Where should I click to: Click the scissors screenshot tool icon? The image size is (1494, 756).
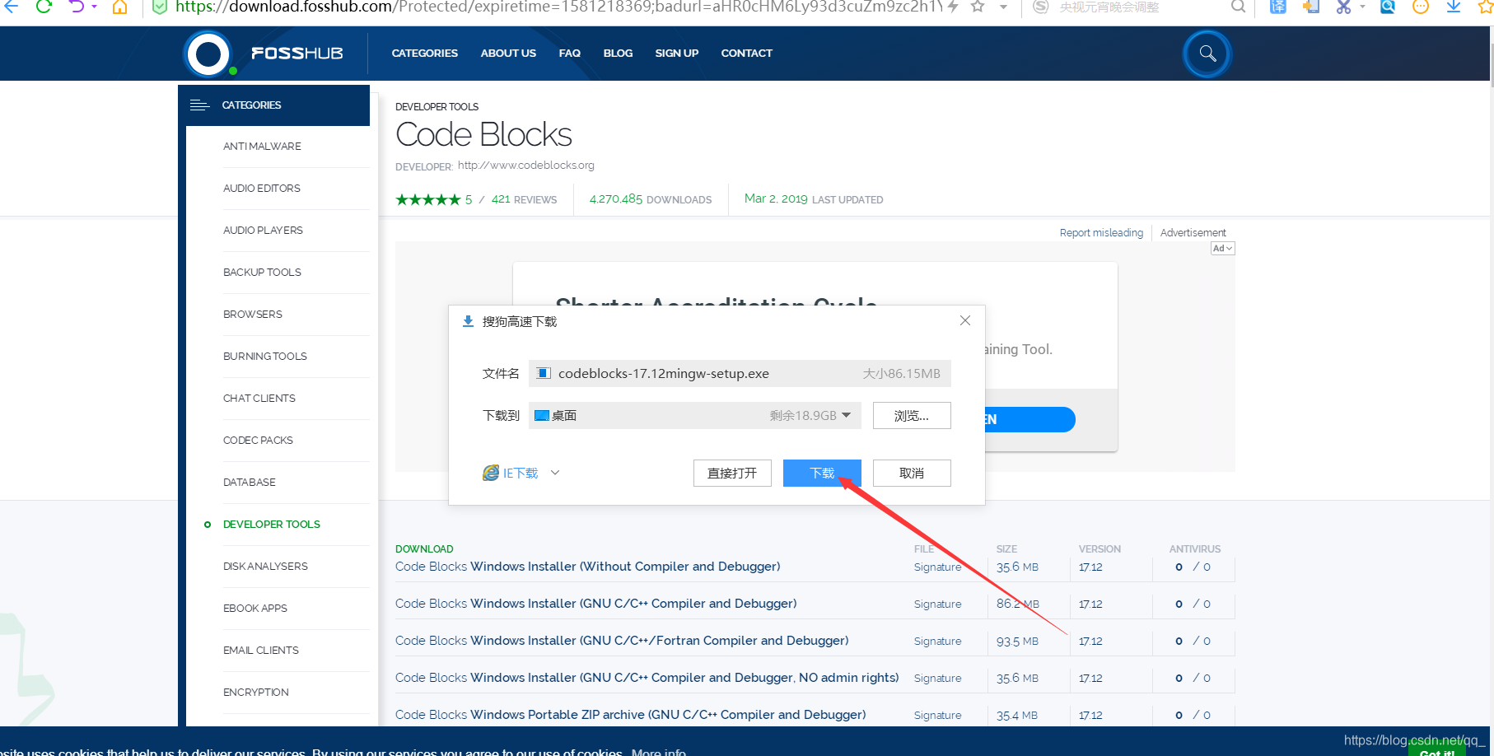pos(1343,7)
